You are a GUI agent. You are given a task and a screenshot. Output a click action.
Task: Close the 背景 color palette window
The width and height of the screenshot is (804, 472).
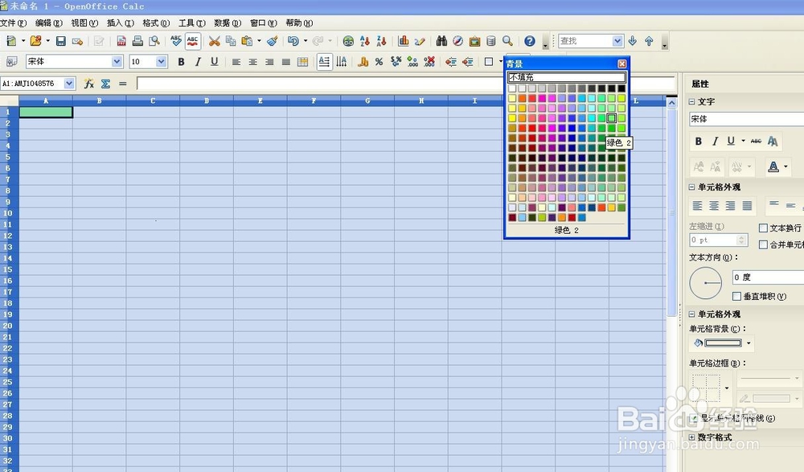click(622, 64)
